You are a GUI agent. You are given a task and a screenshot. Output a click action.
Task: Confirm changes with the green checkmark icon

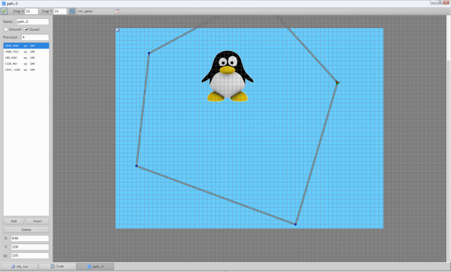(x=4, y=11)
